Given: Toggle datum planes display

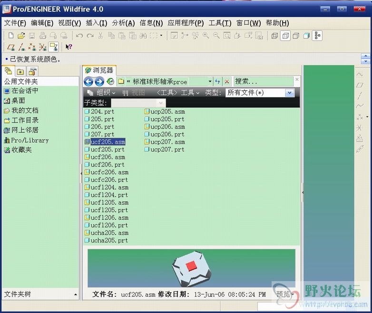Looking at the screenshot, I should click(x=10, y=47).
